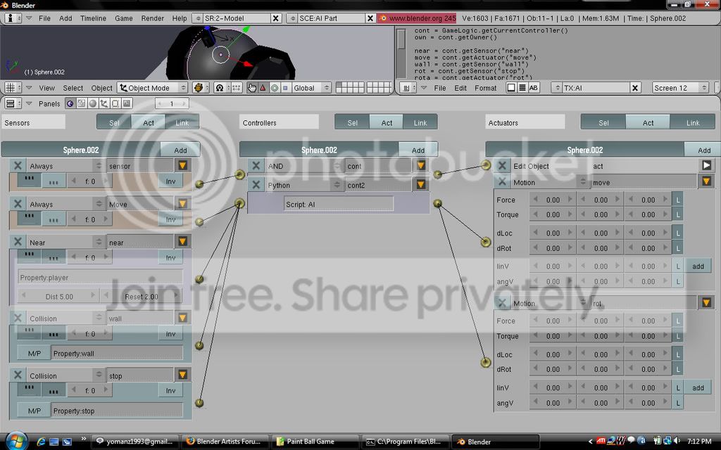Collapse the 'rot' Motion actuator arrow

(707, 302)
